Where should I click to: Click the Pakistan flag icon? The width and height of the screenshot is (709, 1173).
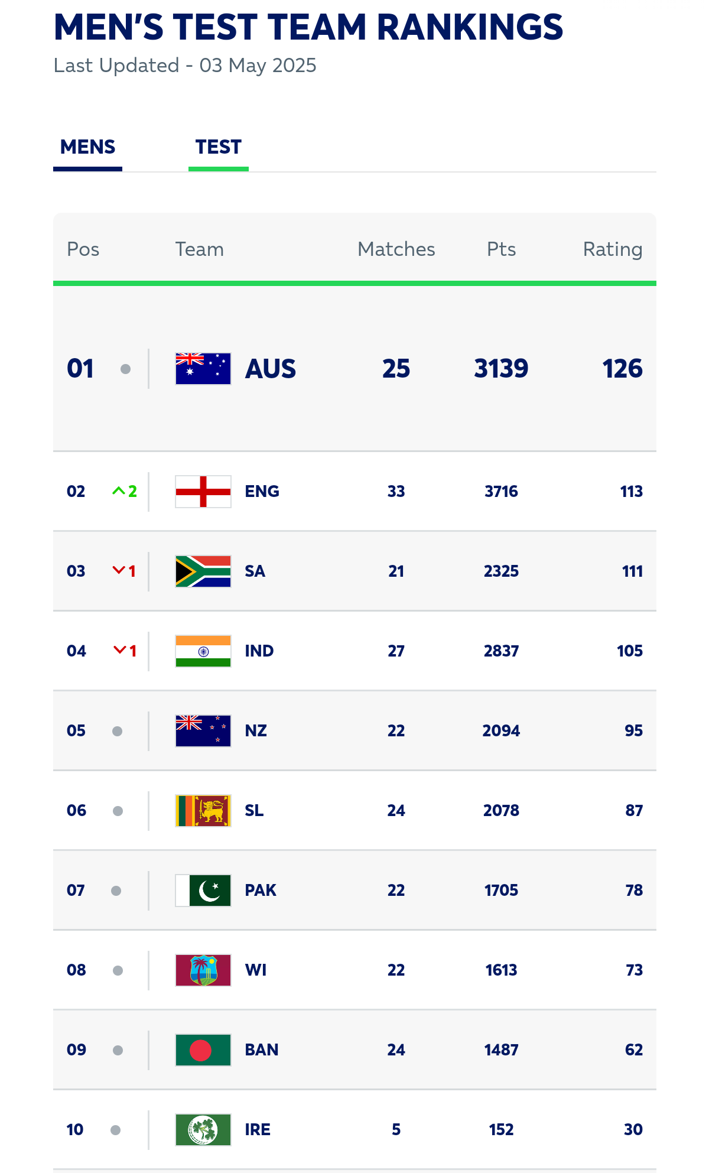(202, 891)
